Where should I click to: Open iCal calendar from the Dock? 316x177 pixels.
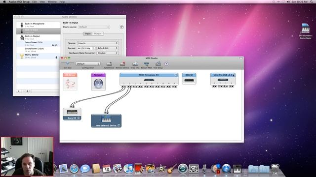coord(107,169)
